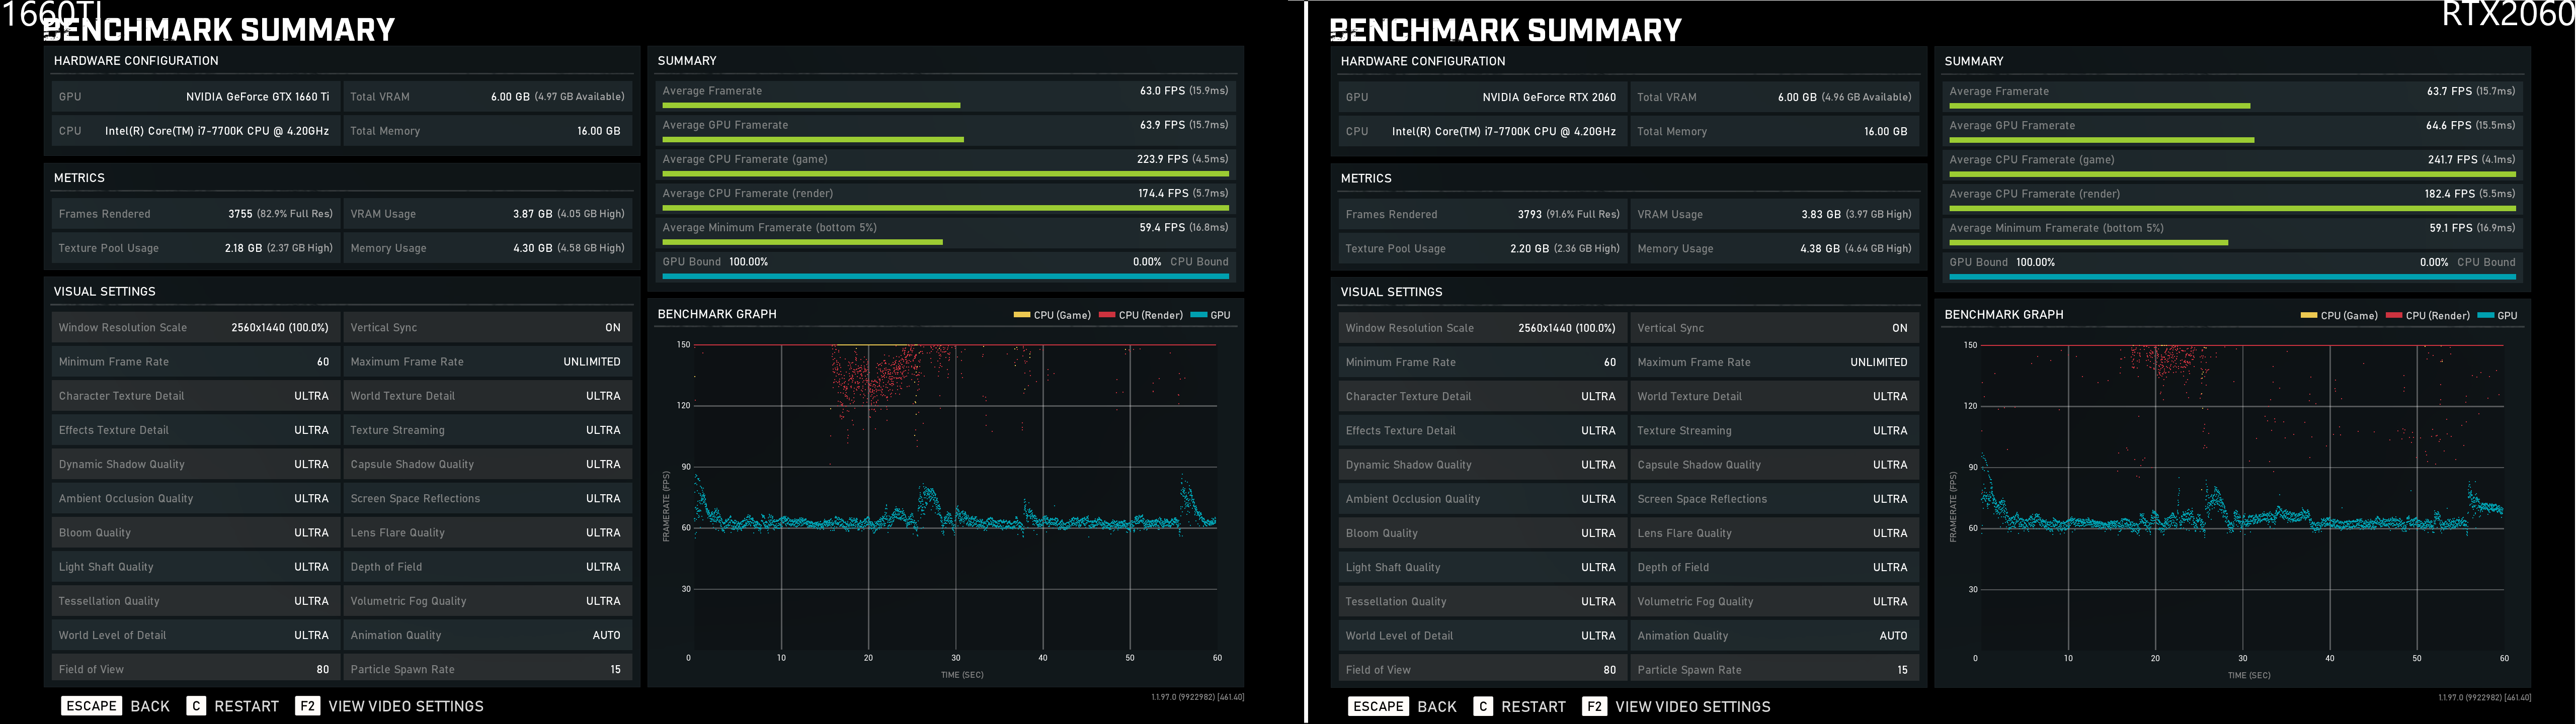Click C RESTART in the RTX2060 benchmark screen
Screen dimensions: 2576x724
[x=1521, y=706]
